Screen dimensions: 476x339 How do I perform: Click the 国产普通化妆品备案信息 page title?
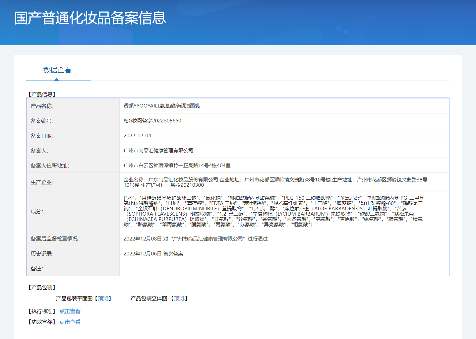[x=90, y=18]
